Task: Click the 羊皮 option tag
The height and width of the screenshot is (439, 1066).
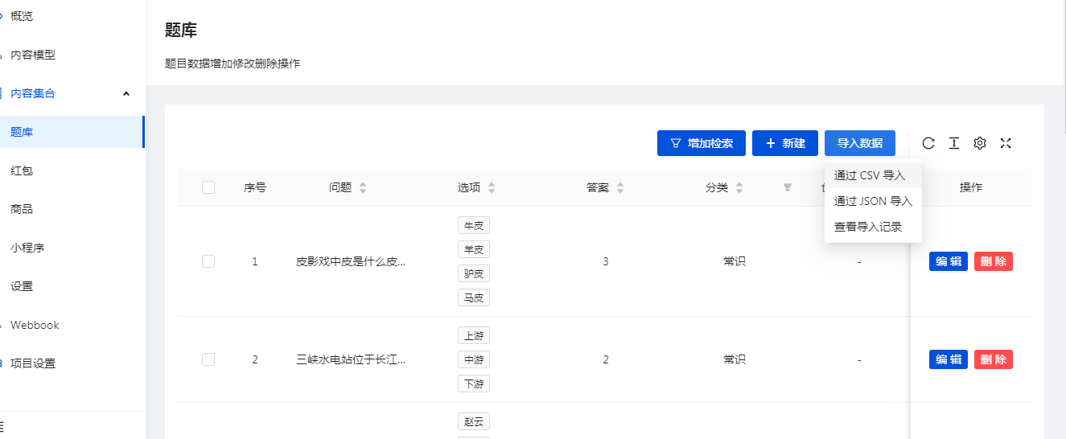Action: tap(474, 249)
